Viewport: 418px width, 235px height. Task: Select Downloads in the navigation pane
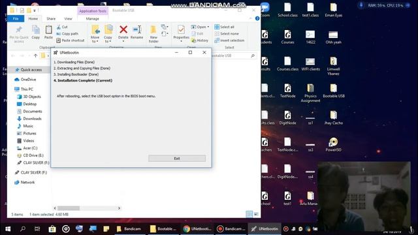[x=29, y=119]
